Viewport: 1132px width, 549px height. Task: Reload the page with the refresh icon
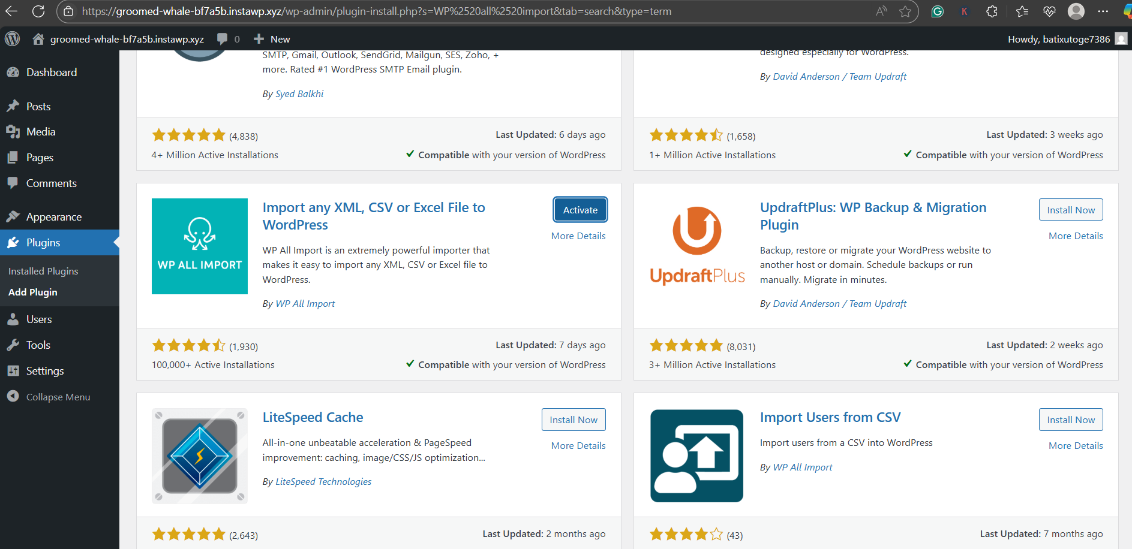point(38,11)
